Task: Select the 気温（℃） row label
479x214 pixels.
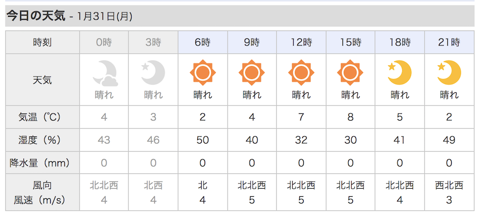Action: (x=43, y=117)
